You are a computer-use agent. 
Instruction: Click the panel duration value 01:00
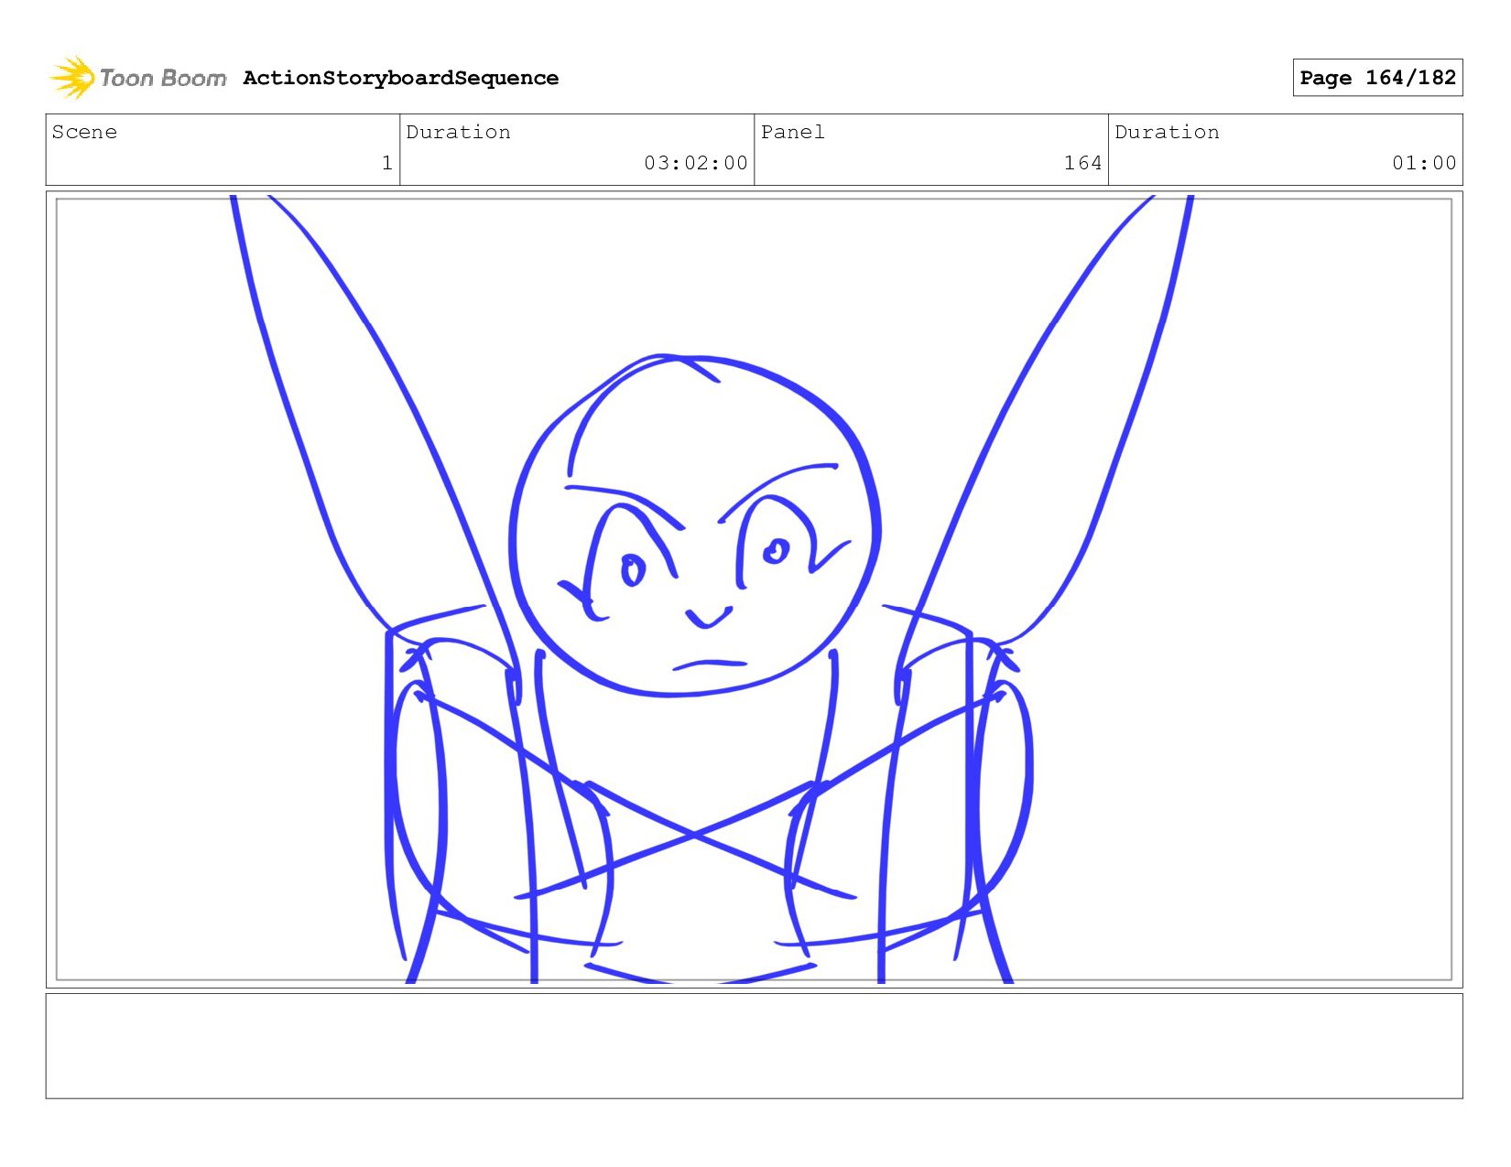1423,163
